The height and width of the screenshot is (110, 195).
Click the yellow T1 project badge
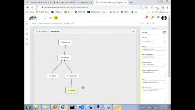click(56, 18)
